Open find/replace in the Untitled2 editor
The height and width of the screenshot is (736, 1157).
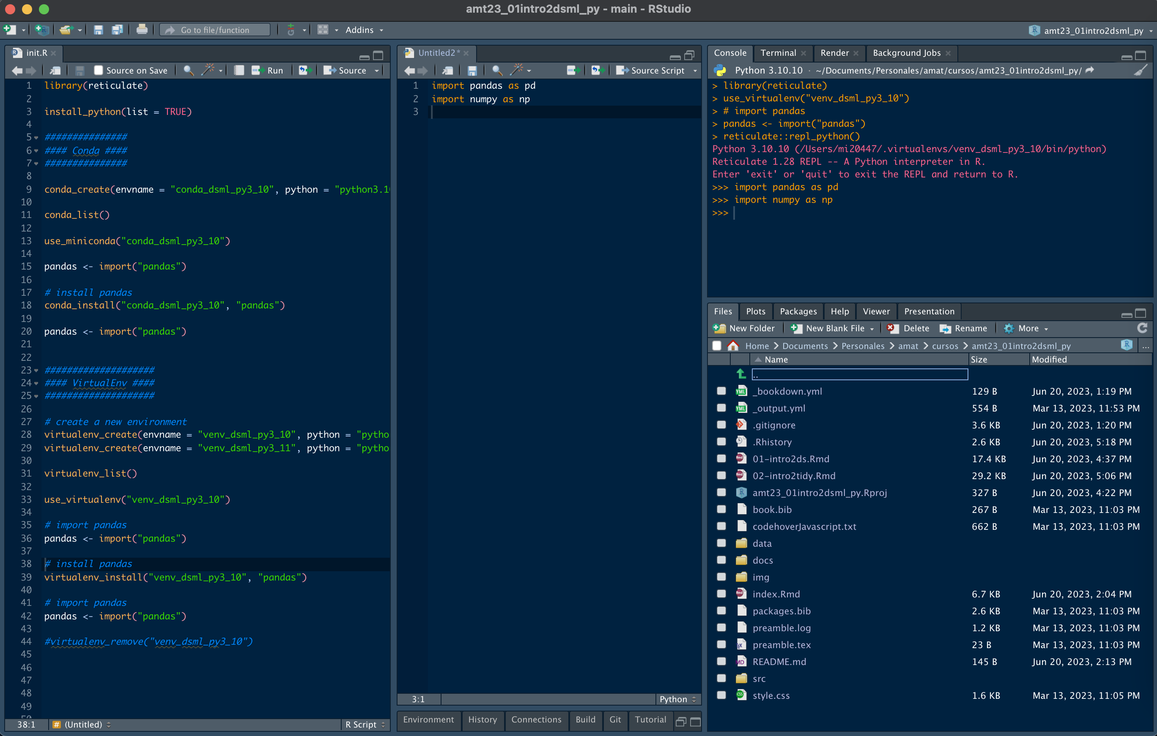497,71
